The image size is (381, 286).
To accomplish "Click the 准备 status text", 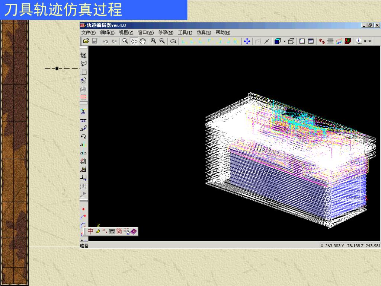I will click(84, 246).
